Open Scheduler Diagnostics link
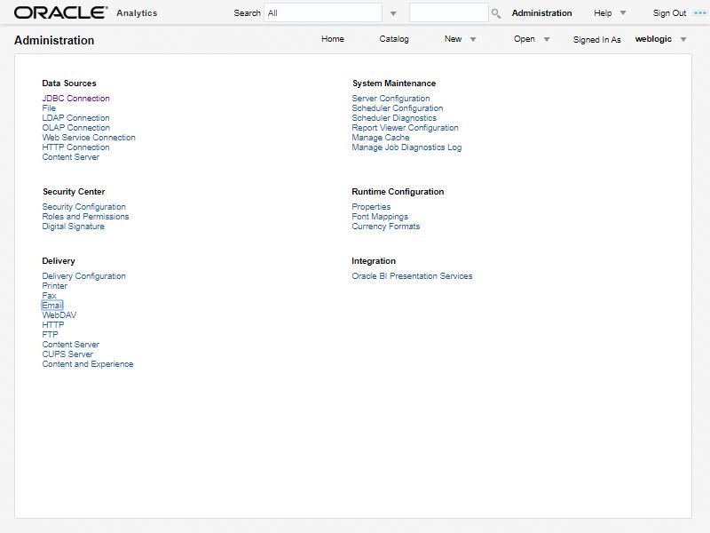 394,118
